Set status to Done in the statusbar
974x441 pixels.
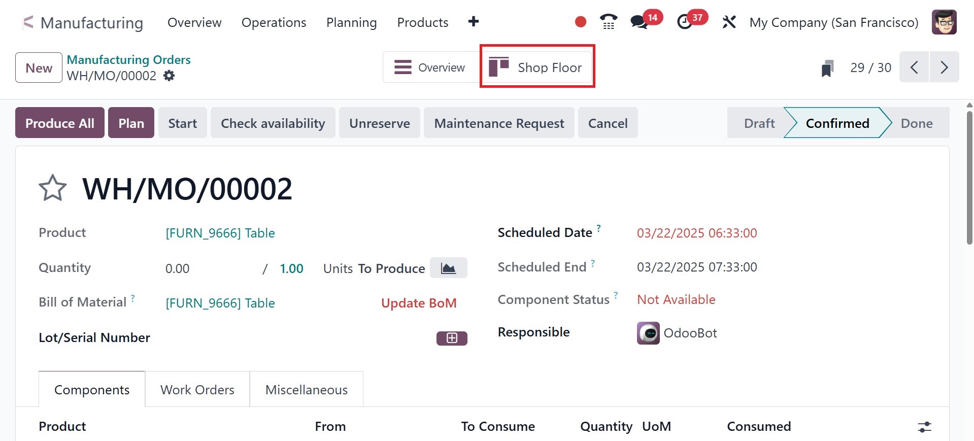pos(916,123)
